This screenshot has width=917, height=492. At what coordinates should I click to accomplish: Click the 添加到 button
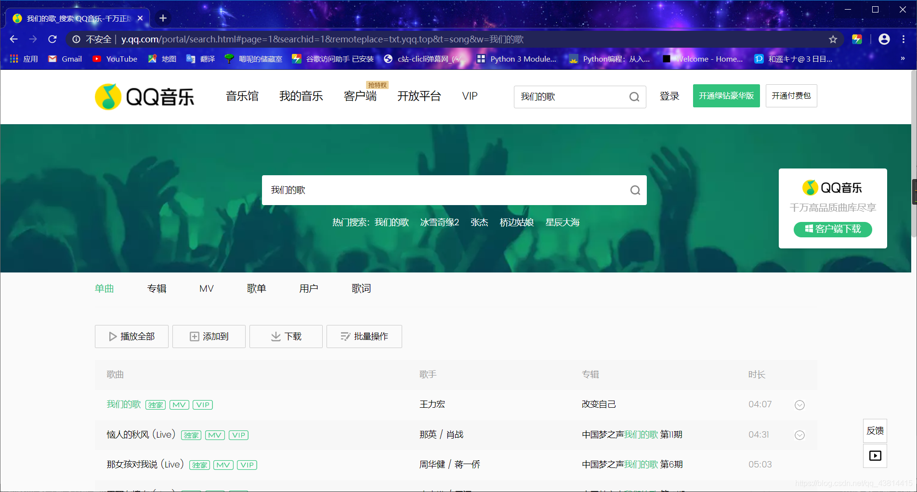pyautogui.click(x=209, y=337)
